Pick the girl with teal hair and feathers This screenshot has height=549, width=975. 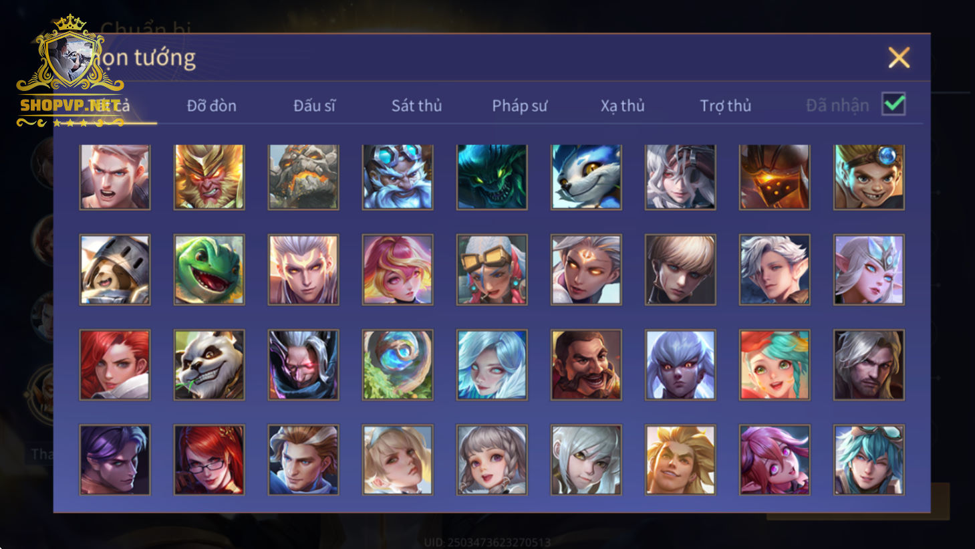pos(775,365)
